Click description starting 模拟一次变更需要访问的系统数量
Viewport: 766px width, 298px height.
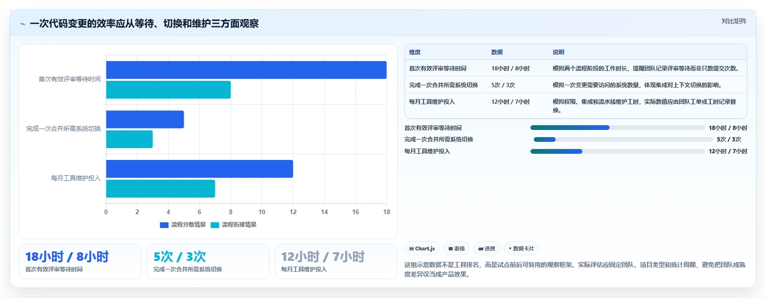point(638,85)
